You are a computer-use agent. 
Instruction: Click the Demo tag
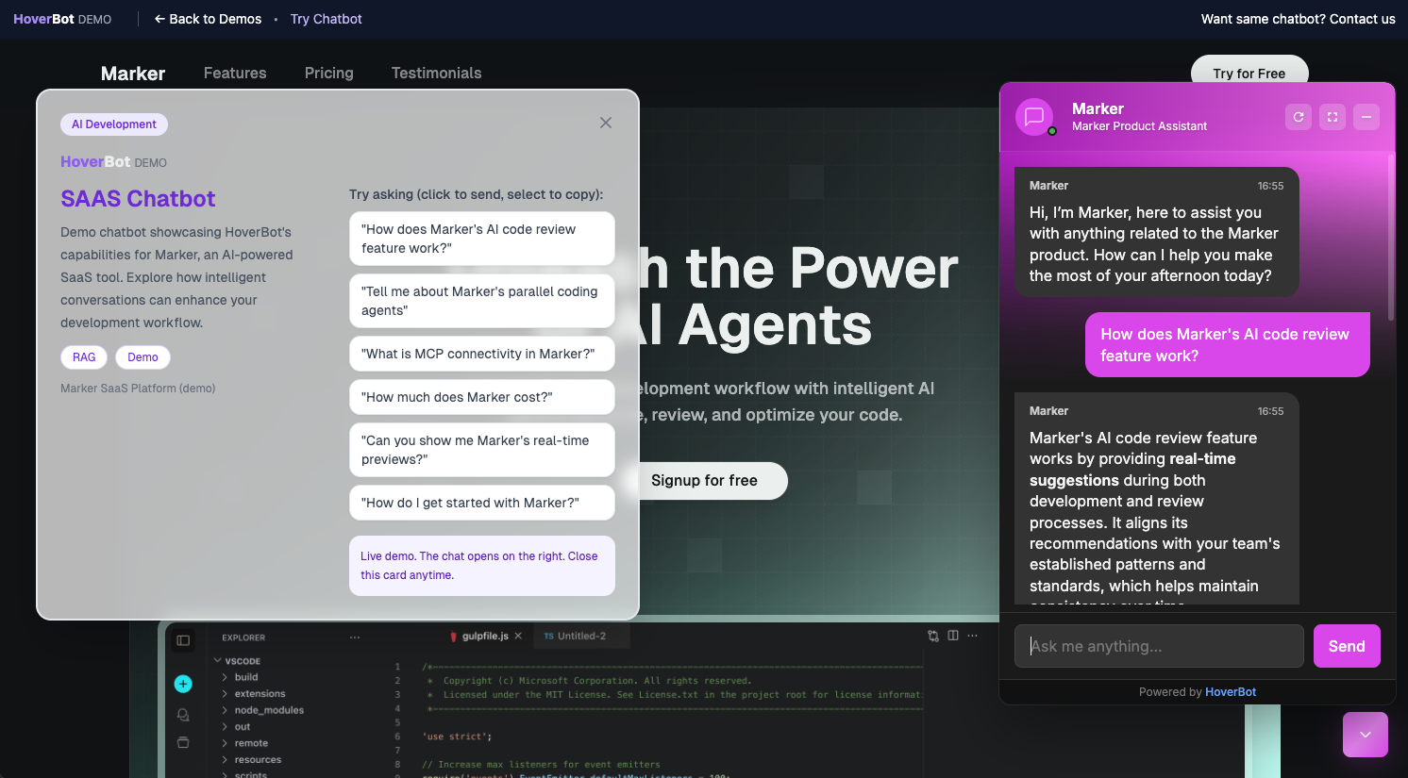(x=142, y=357)
